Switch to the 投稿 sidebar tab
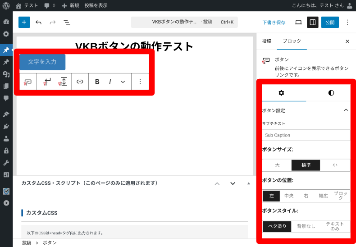Viewport: 356px width, 247px height. coord(266,41)
